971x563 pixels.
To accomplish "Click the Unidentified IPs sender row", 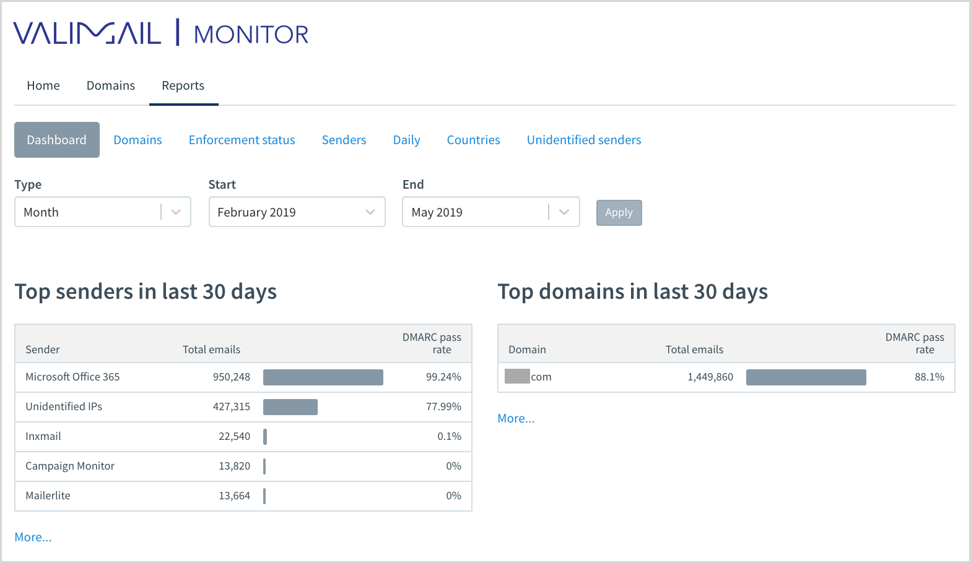I will [x=64, y=406].
